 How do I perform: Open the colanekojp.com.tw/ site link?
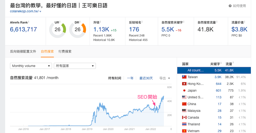pyautogui.click(x=24, y=11)
